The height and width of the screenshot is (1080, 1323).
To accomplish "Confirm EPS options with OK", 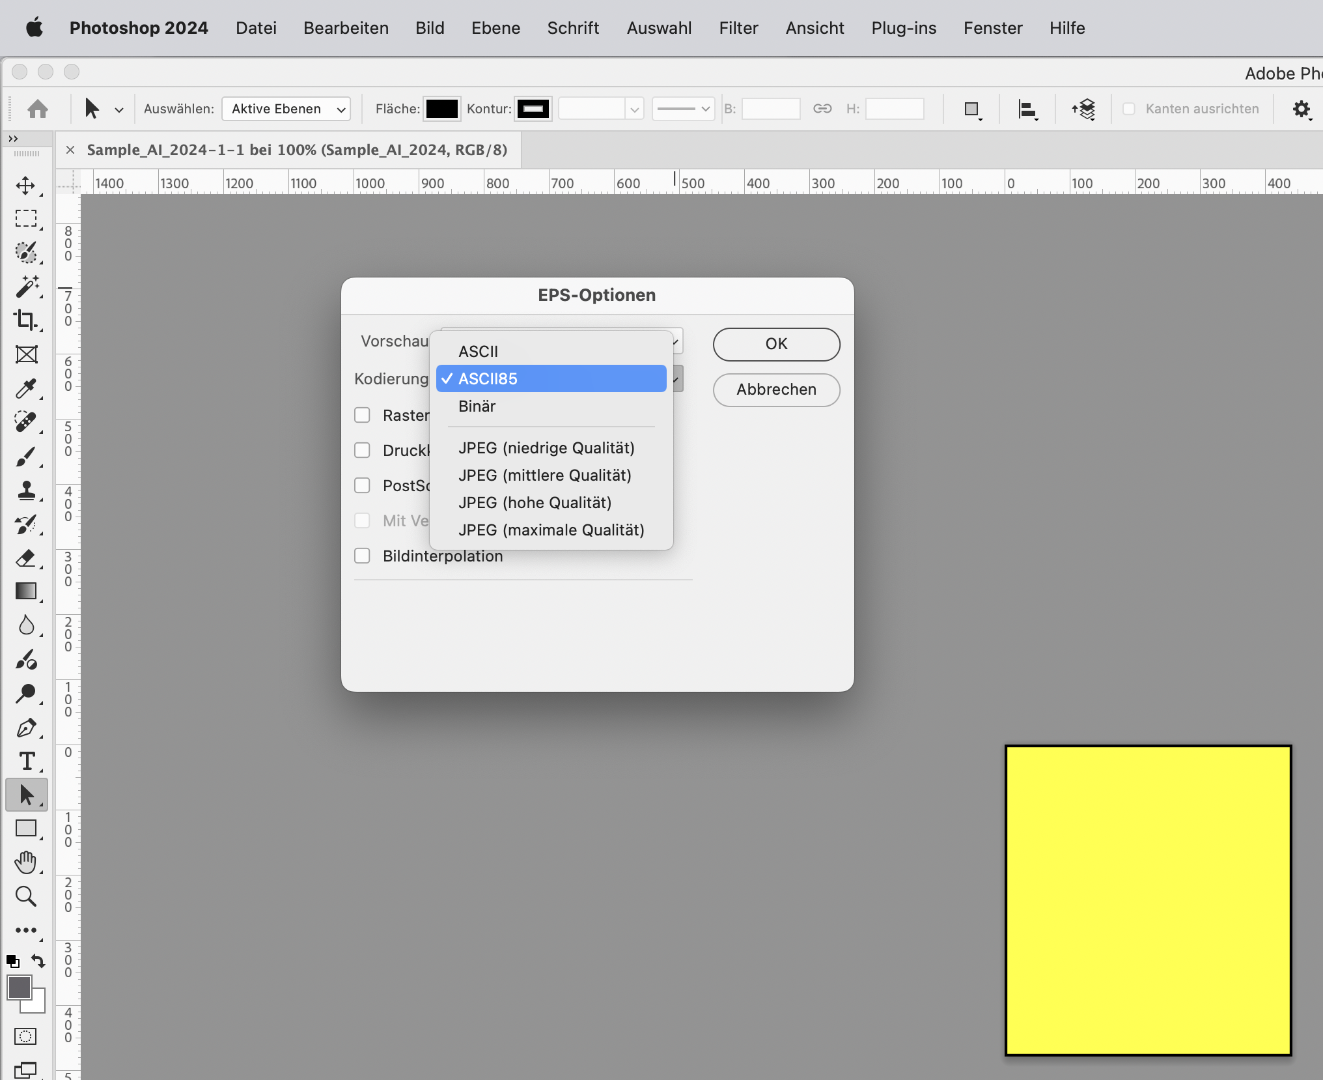I will (x=775, y=344).
